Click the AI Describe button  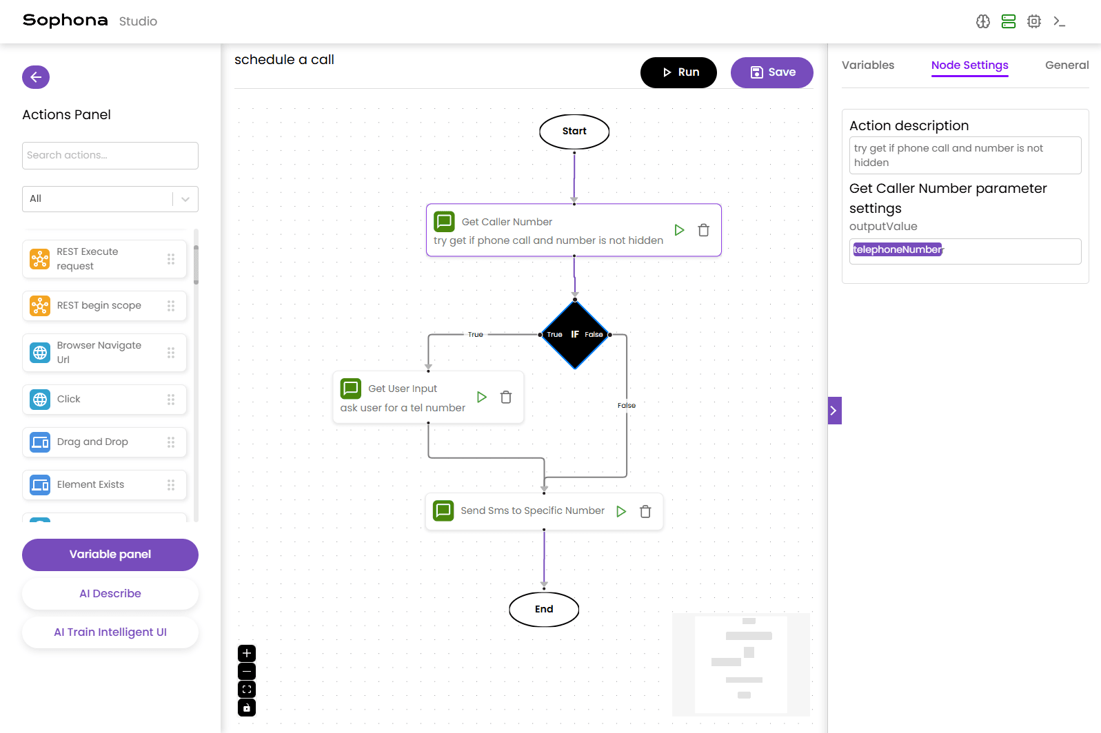(110, 594)
